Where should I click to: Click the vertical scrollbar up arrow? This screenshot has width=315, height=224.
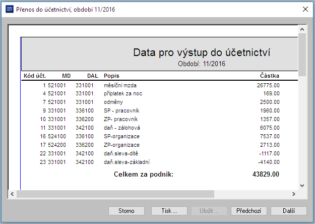(302, 29)
